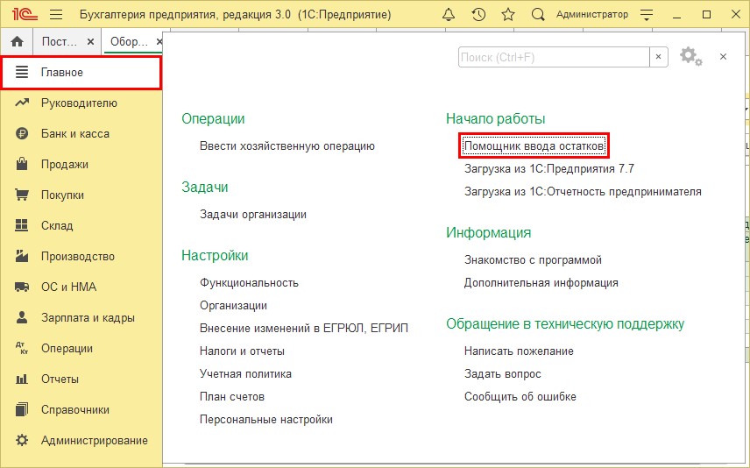Click the Покупки cart icon

coord(22,195)
